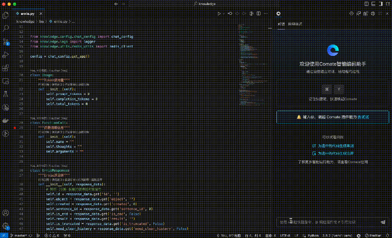Click the Run Python file play button

coord(219,13)
